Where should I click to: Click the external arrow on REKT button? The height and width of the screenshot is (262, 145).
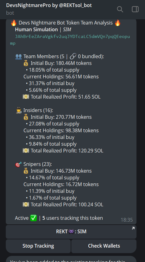pyautogui.click(x=133, y=228)
